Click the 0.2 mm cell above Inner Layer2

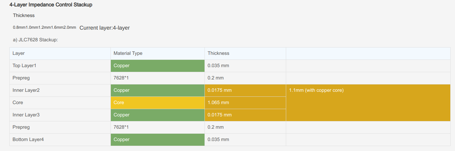click(x=245, y=78)
